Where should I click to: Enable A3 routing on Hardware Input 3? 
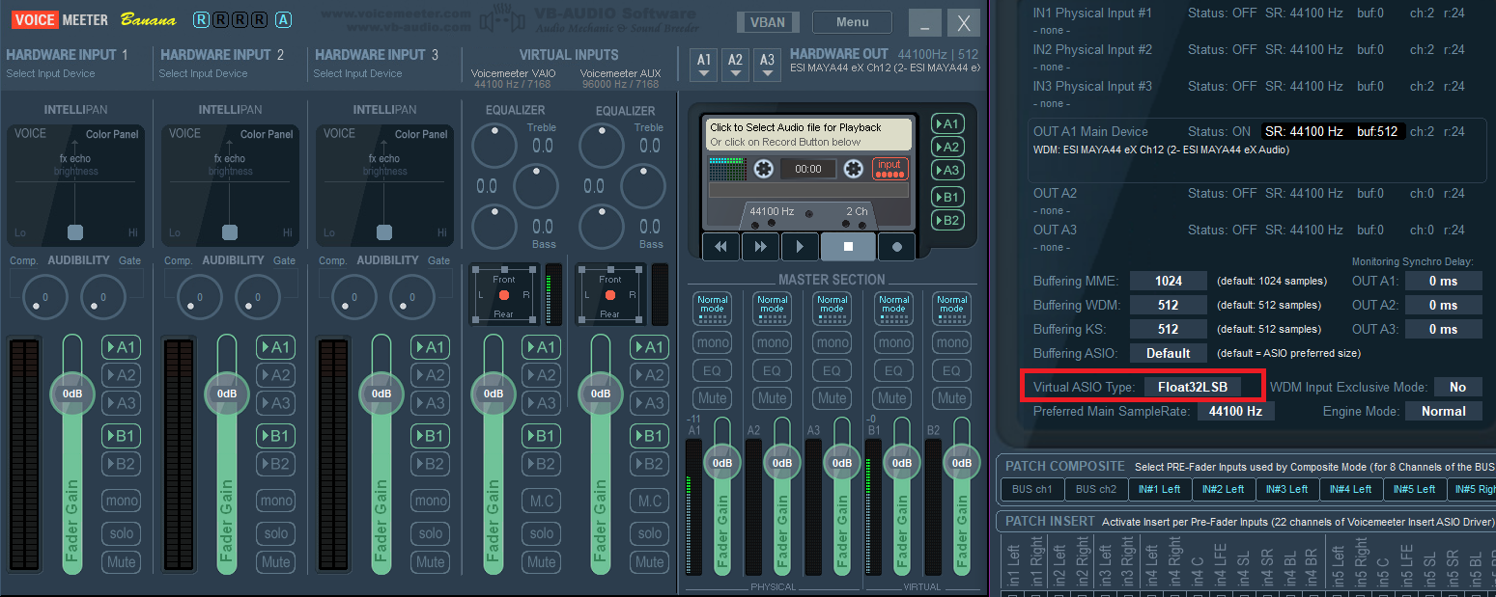click(430, 403)
